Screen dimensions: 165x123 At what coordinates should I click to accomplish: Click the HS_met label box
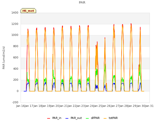[28, 11]
